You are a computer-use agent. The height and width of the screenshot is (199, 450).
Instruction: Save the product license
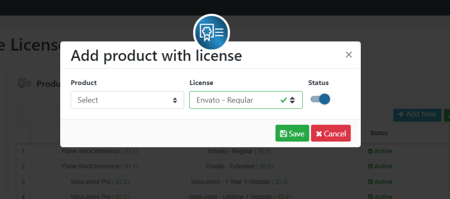click(292, 133)
